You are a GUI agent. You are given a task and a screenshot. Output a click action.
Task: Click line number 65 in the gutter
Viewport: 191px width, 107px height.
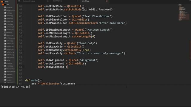point(21,81)
